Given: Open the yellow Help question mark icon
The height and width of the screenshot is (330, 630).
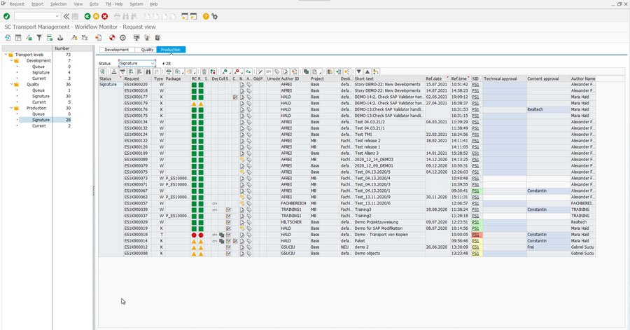Looking at the screenshot, I should coord(206,15).
